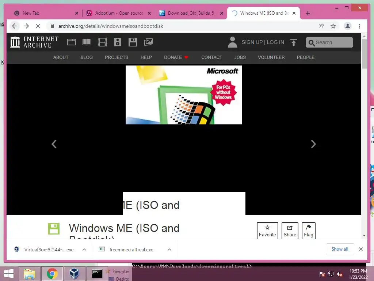Image resolution: width=374 pixels, height=281 pixels.
Task: Open the Texts book icon
Action: tap(87, 42)
